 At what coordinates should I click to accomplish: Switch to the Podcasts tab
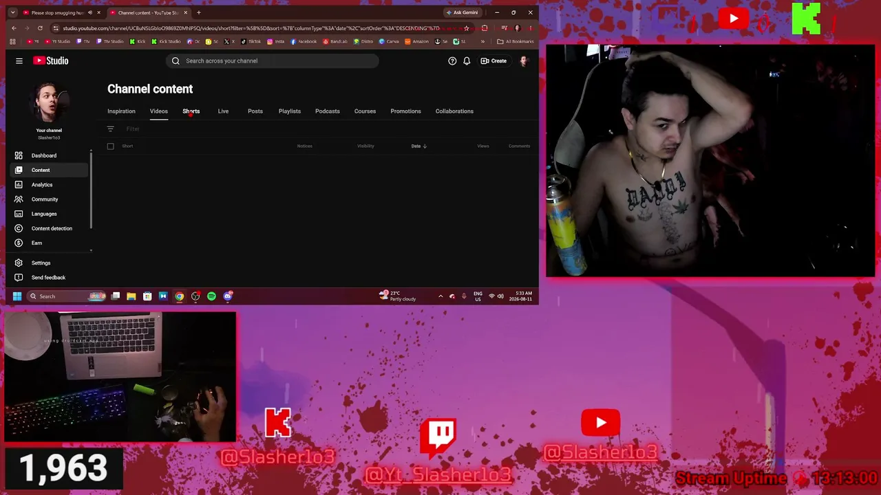tap(328, 111)
